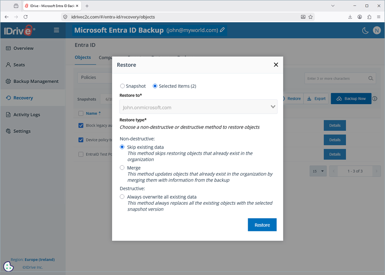This screenshot has height=275, width=385.
Task: Click the Settings gear icon in sidebar
Action: point(9,131)
